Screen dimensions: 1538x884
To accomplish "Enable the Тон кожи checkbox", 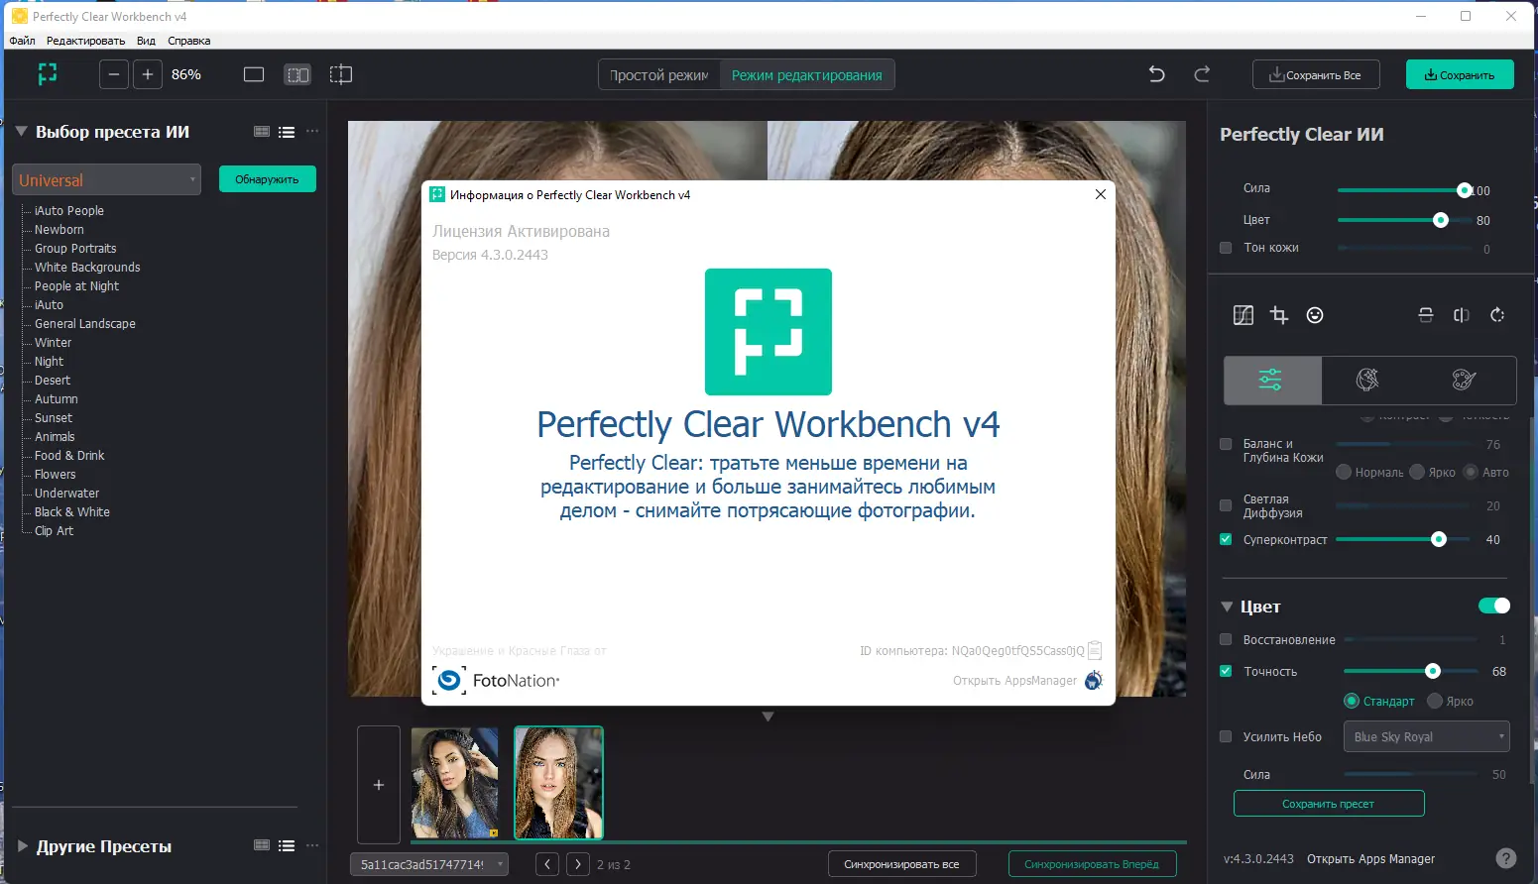I will click(1226, 248).
